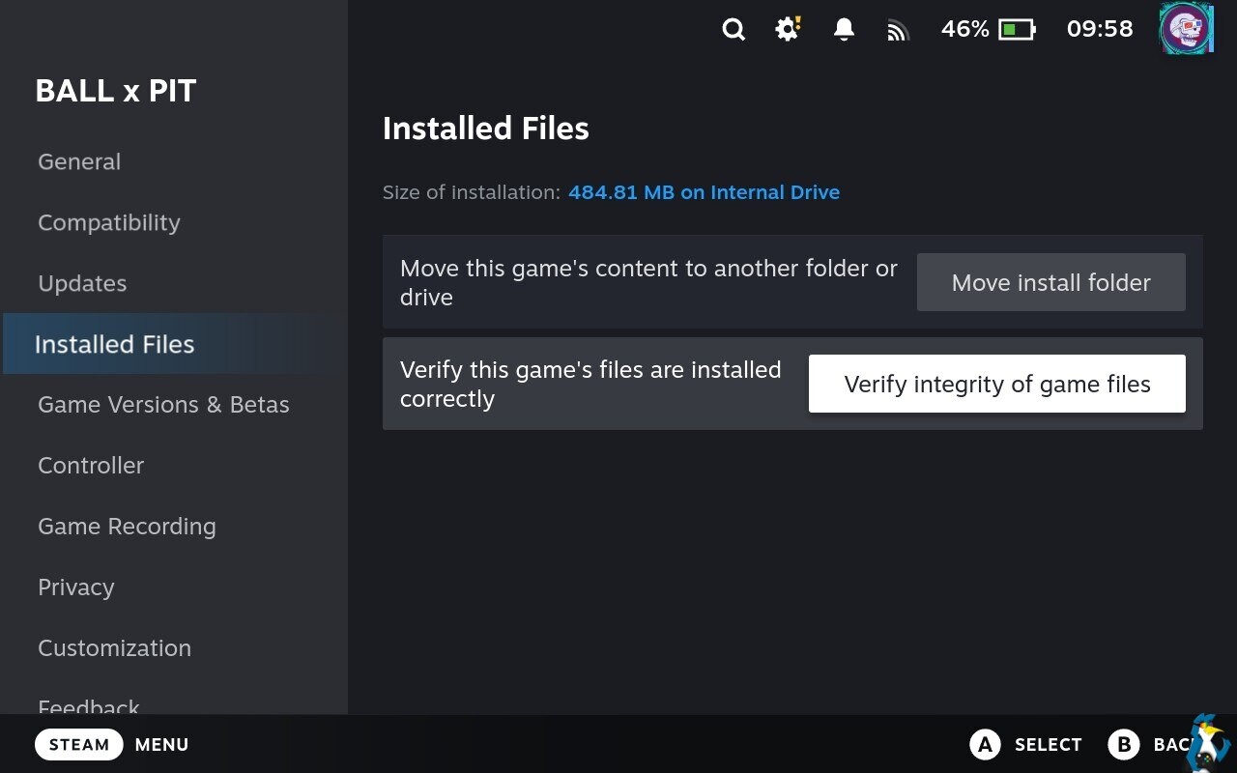1237x773 pixels.
Task: Select the Installed Files section
Action: point(174,344)
